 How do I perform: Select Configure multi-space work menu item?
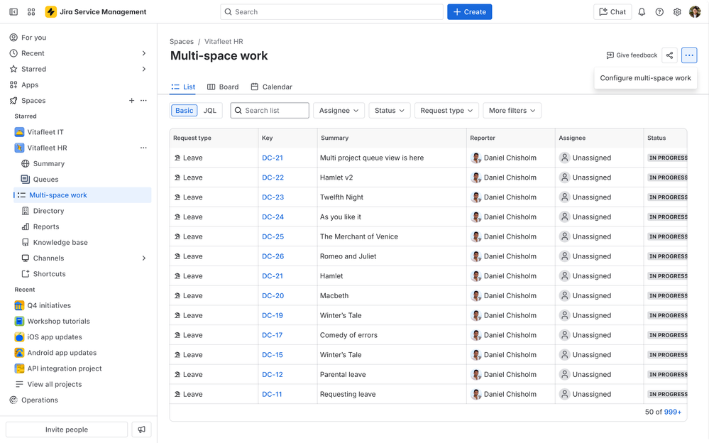(645, 78)
